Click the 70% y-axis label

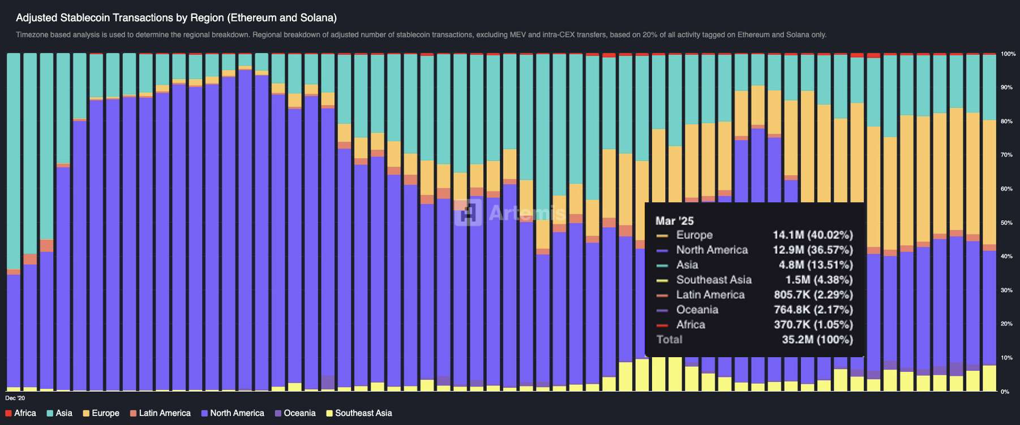tap(1006, 155)
